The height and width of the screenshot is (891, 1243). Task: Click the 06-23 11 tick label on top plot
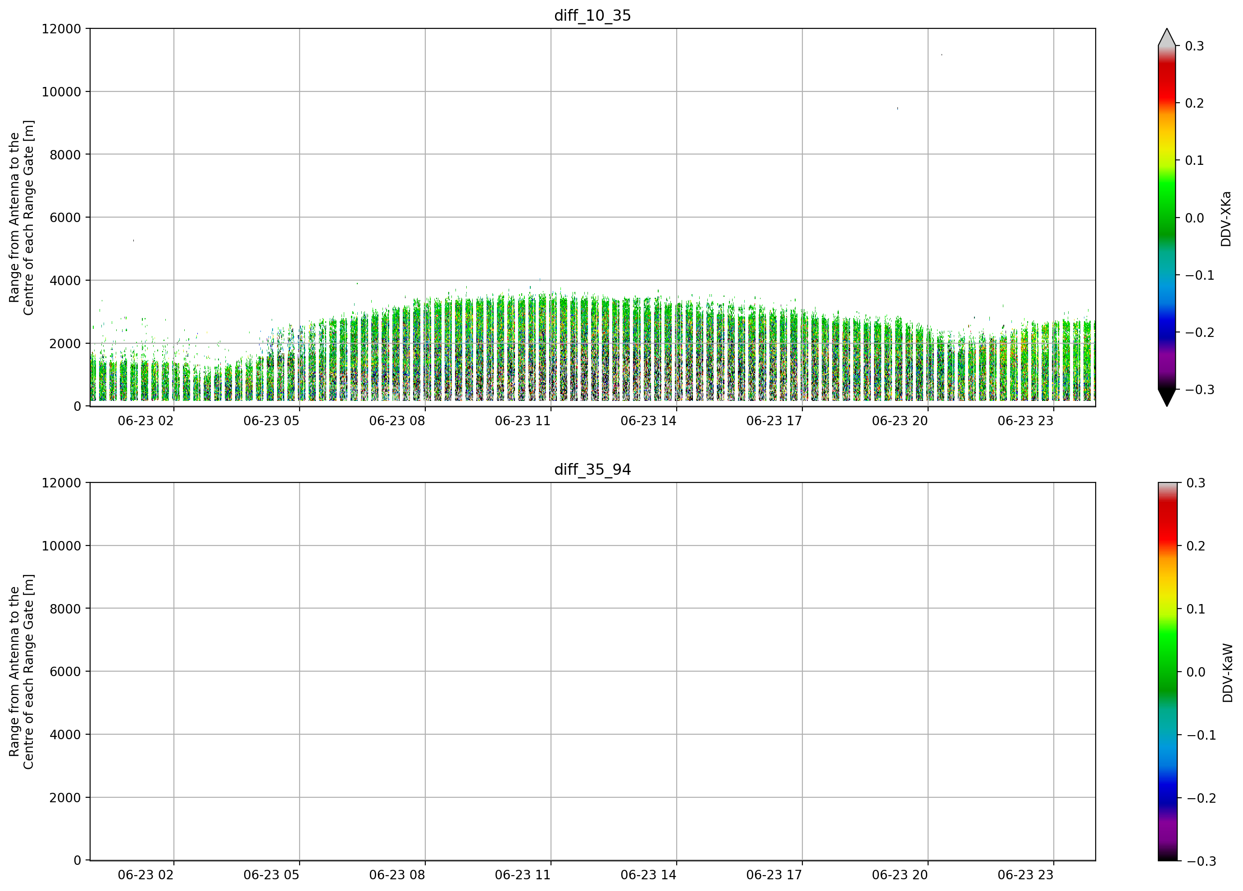pos(522,421)
